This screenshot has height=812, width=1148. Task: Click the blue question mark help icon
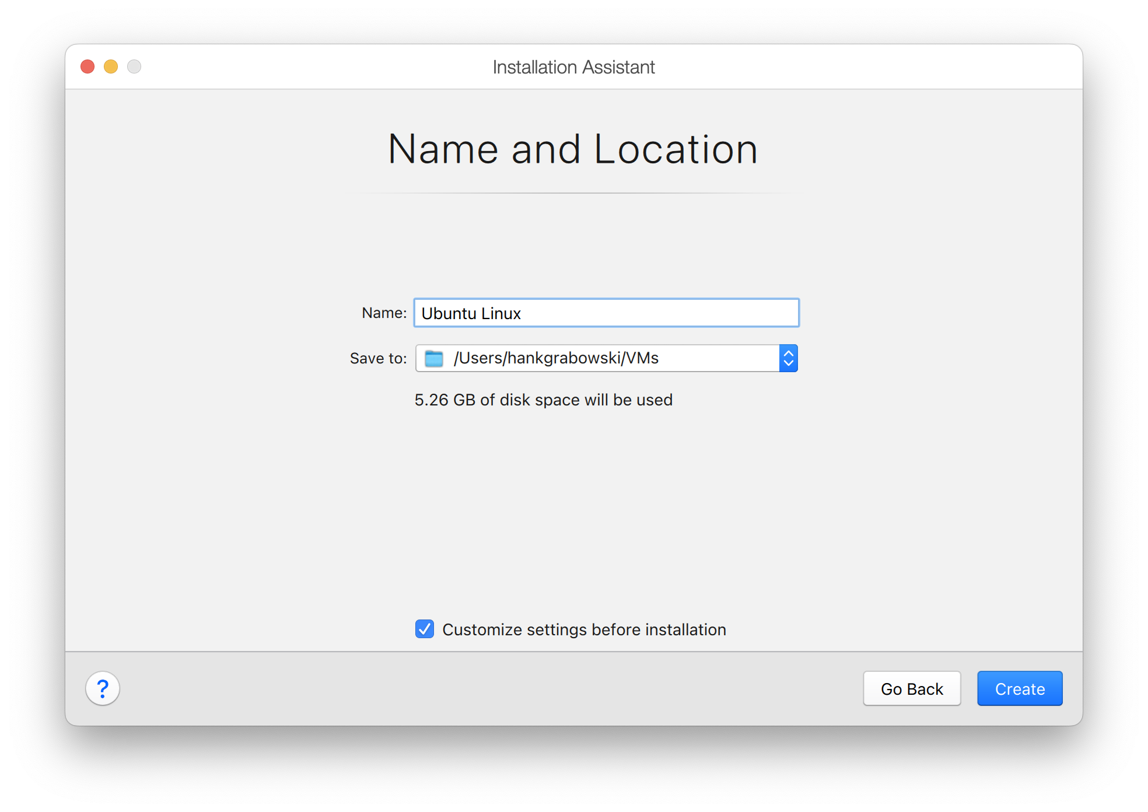click(x=103, y=688)
